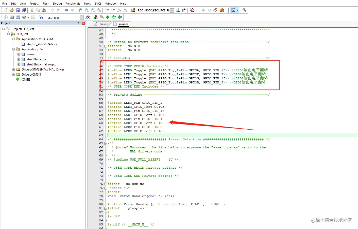Launch the Pack Installer icon

point(120,17)
